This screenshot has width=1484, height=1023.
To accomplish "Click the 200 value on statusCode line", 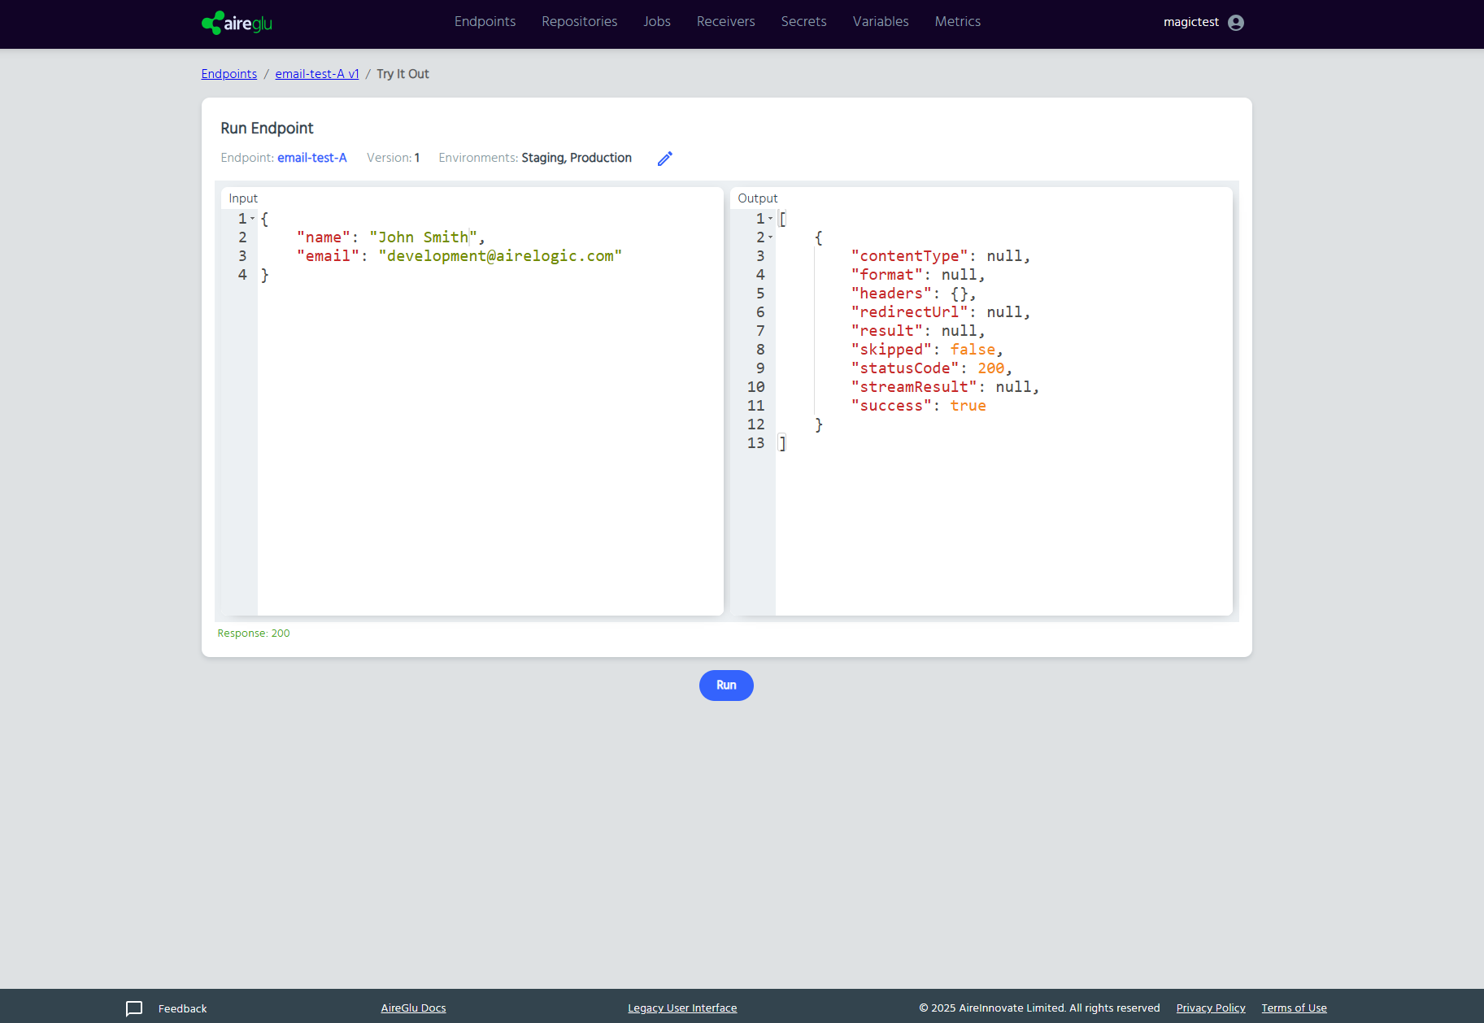I will pyautogui.click(x=990, y=368).
